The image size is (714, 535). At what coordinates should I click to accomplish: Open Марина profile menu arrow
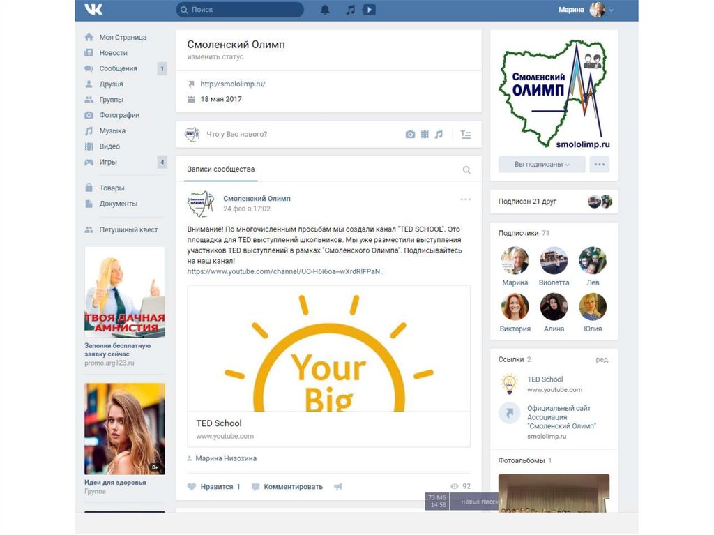pos(612,10)
